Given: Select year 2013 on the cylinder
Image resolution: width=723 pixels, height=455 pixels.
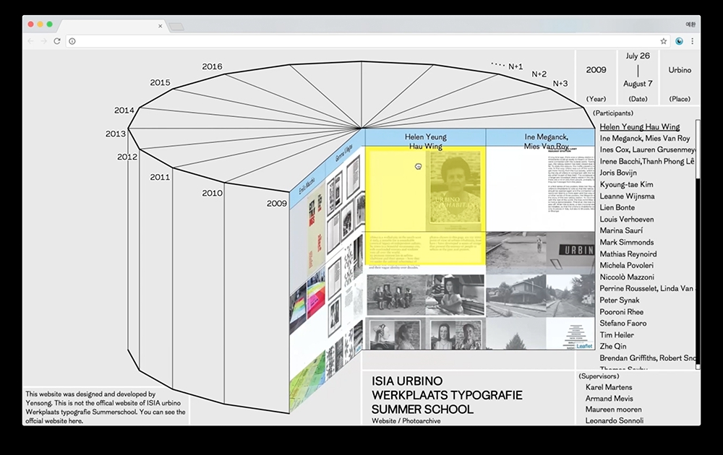Looking at the screenshot, I should click(x=115, y=134).
